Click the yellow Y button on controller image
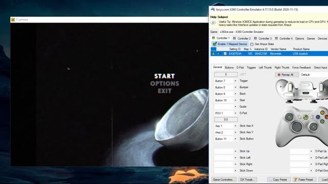 [322, 112]
